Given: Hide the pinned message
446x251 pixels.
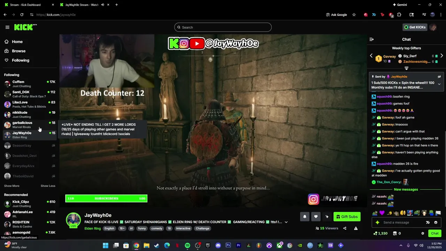Looking at the screenshot, I should pyautogui.click(x=439, y=77).
